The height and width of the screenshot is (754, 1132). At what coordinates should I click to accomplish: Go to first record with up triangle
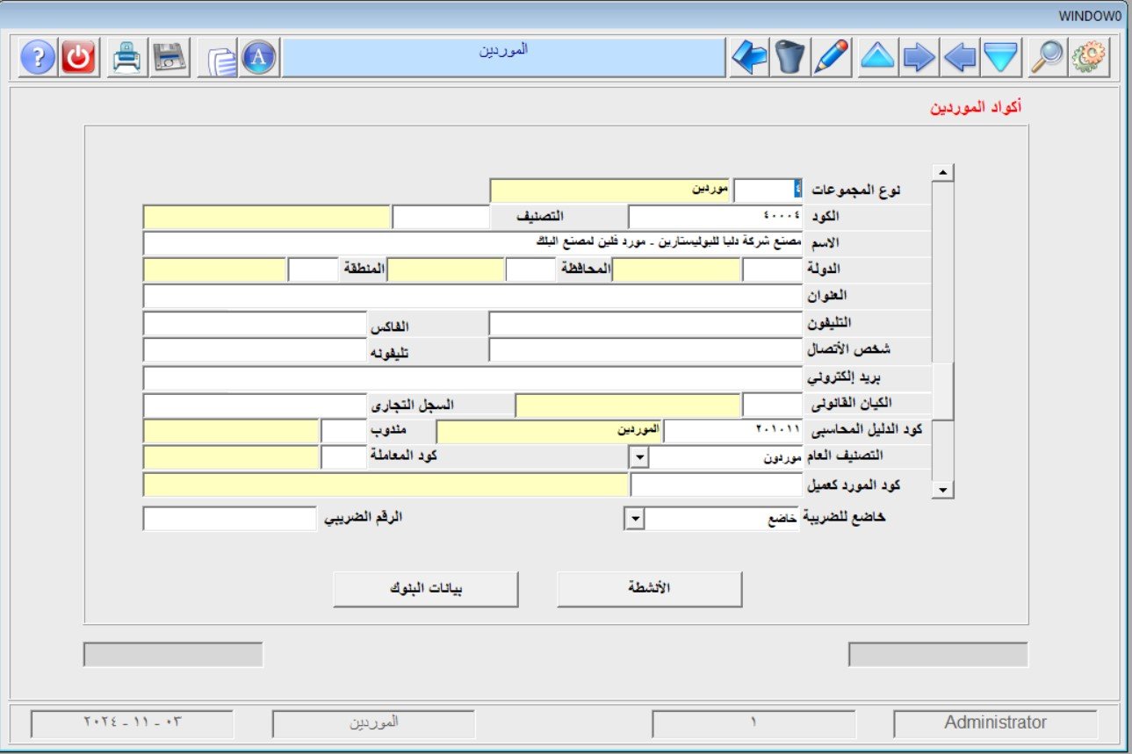point(877,58)
